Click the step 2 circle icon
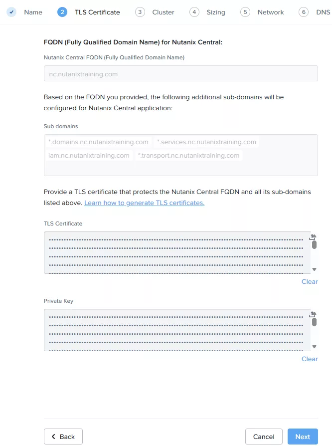 [62, 12]
